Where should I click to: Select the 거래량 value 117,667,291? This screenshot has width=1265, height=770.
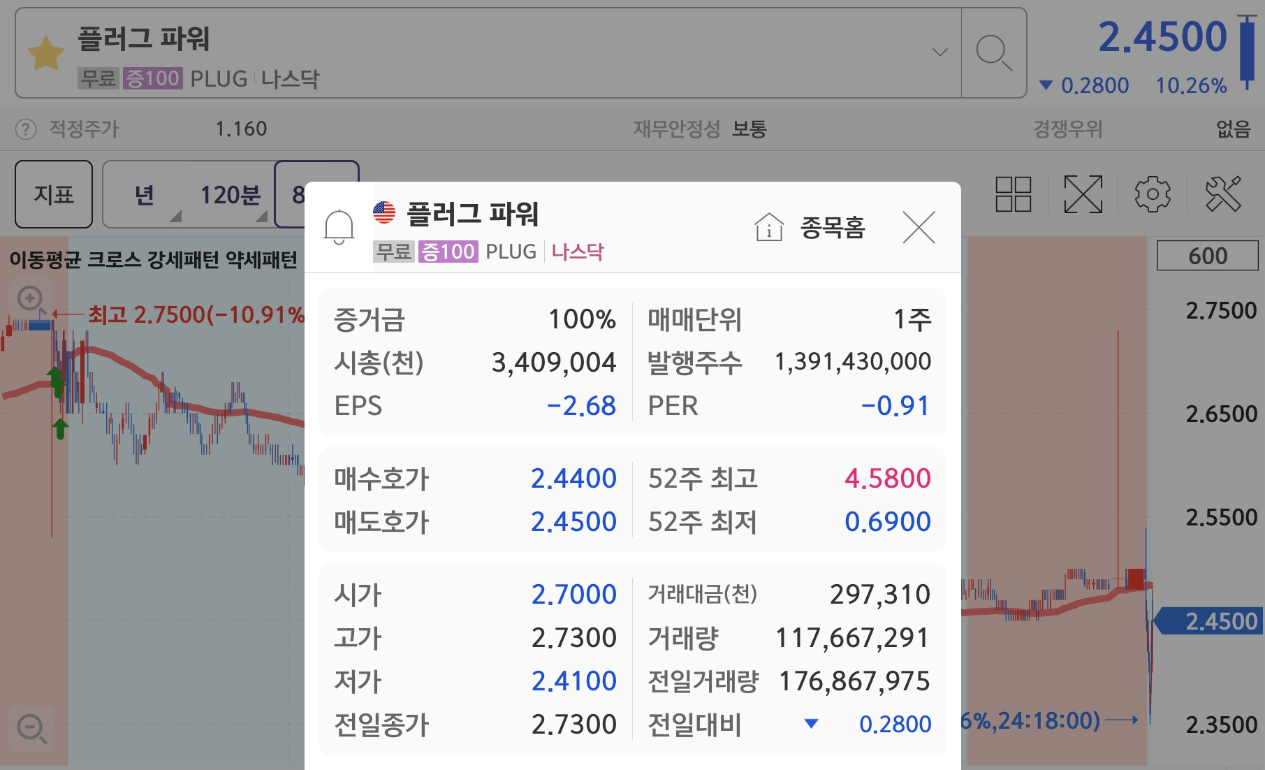[x=853, y=638]
